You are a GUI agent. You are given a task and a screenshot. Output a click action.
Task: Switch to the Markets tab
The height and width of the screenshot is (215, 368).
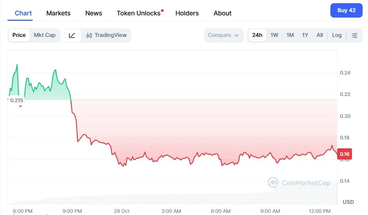coord(58,13)
